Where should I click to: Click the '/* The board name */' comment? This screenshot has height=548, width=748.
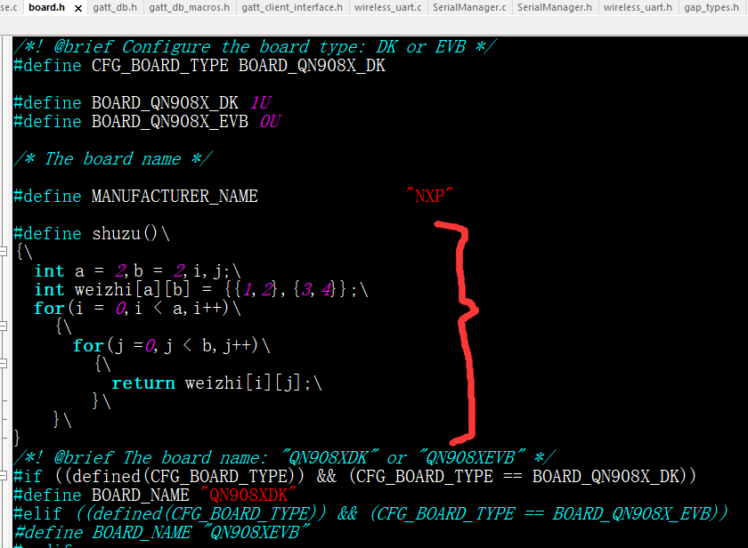click(x=113, y=158)
